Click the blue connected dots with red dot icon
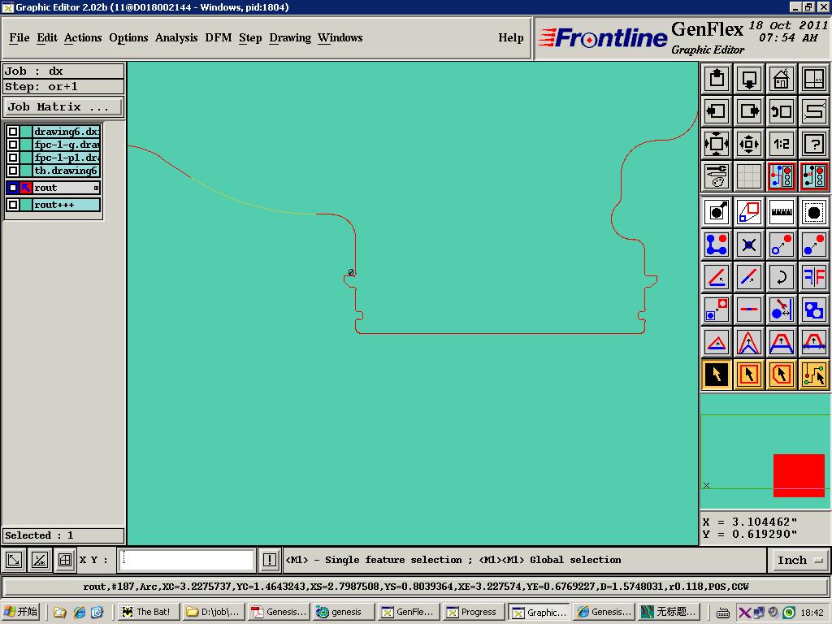 717,245
